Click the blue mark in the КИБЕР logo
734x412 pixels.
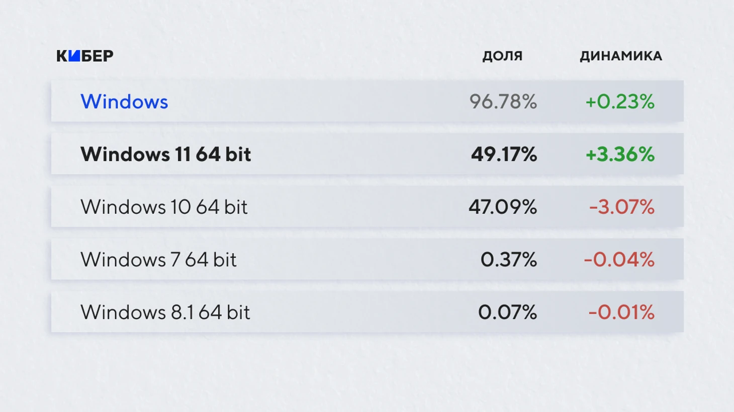tap(74, 56)
